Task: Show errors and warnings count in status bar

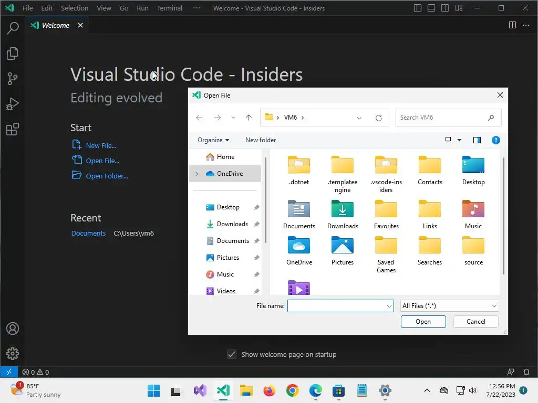Action: [36, 372]
